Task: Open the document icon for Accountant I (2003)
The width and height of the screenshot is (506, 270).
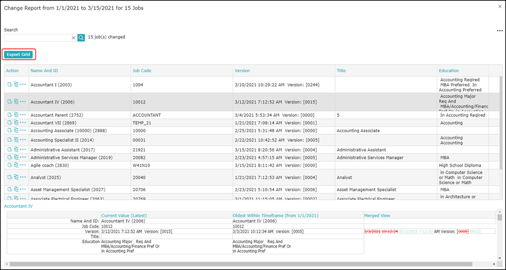Action: (10, 84)
